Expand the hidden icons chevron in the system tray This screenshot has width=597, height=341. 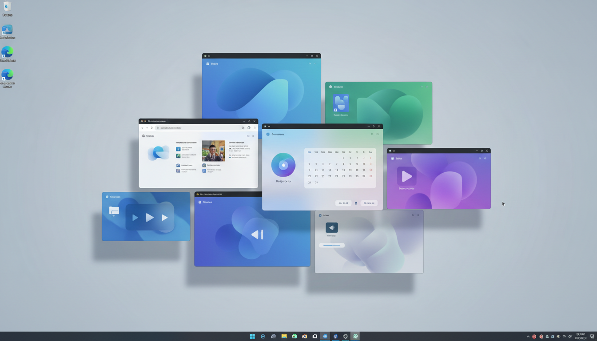[528, 336]
